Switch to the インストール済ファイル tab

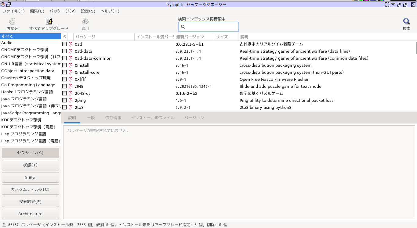(153, 118)
